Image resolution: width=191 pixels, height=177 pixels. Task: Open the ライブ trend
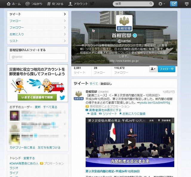coord(14,173)
